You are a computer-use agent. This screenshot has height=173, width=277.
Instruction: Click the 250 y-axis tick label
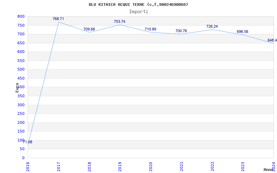click(x=21, y=114)
